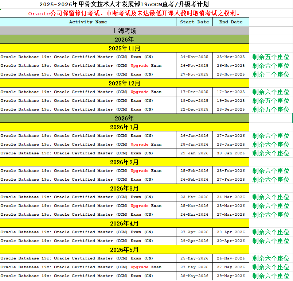The image size is (293, 281).
Task: Select the 30-Jan-2026 end date cell
Action: point(231,153)
